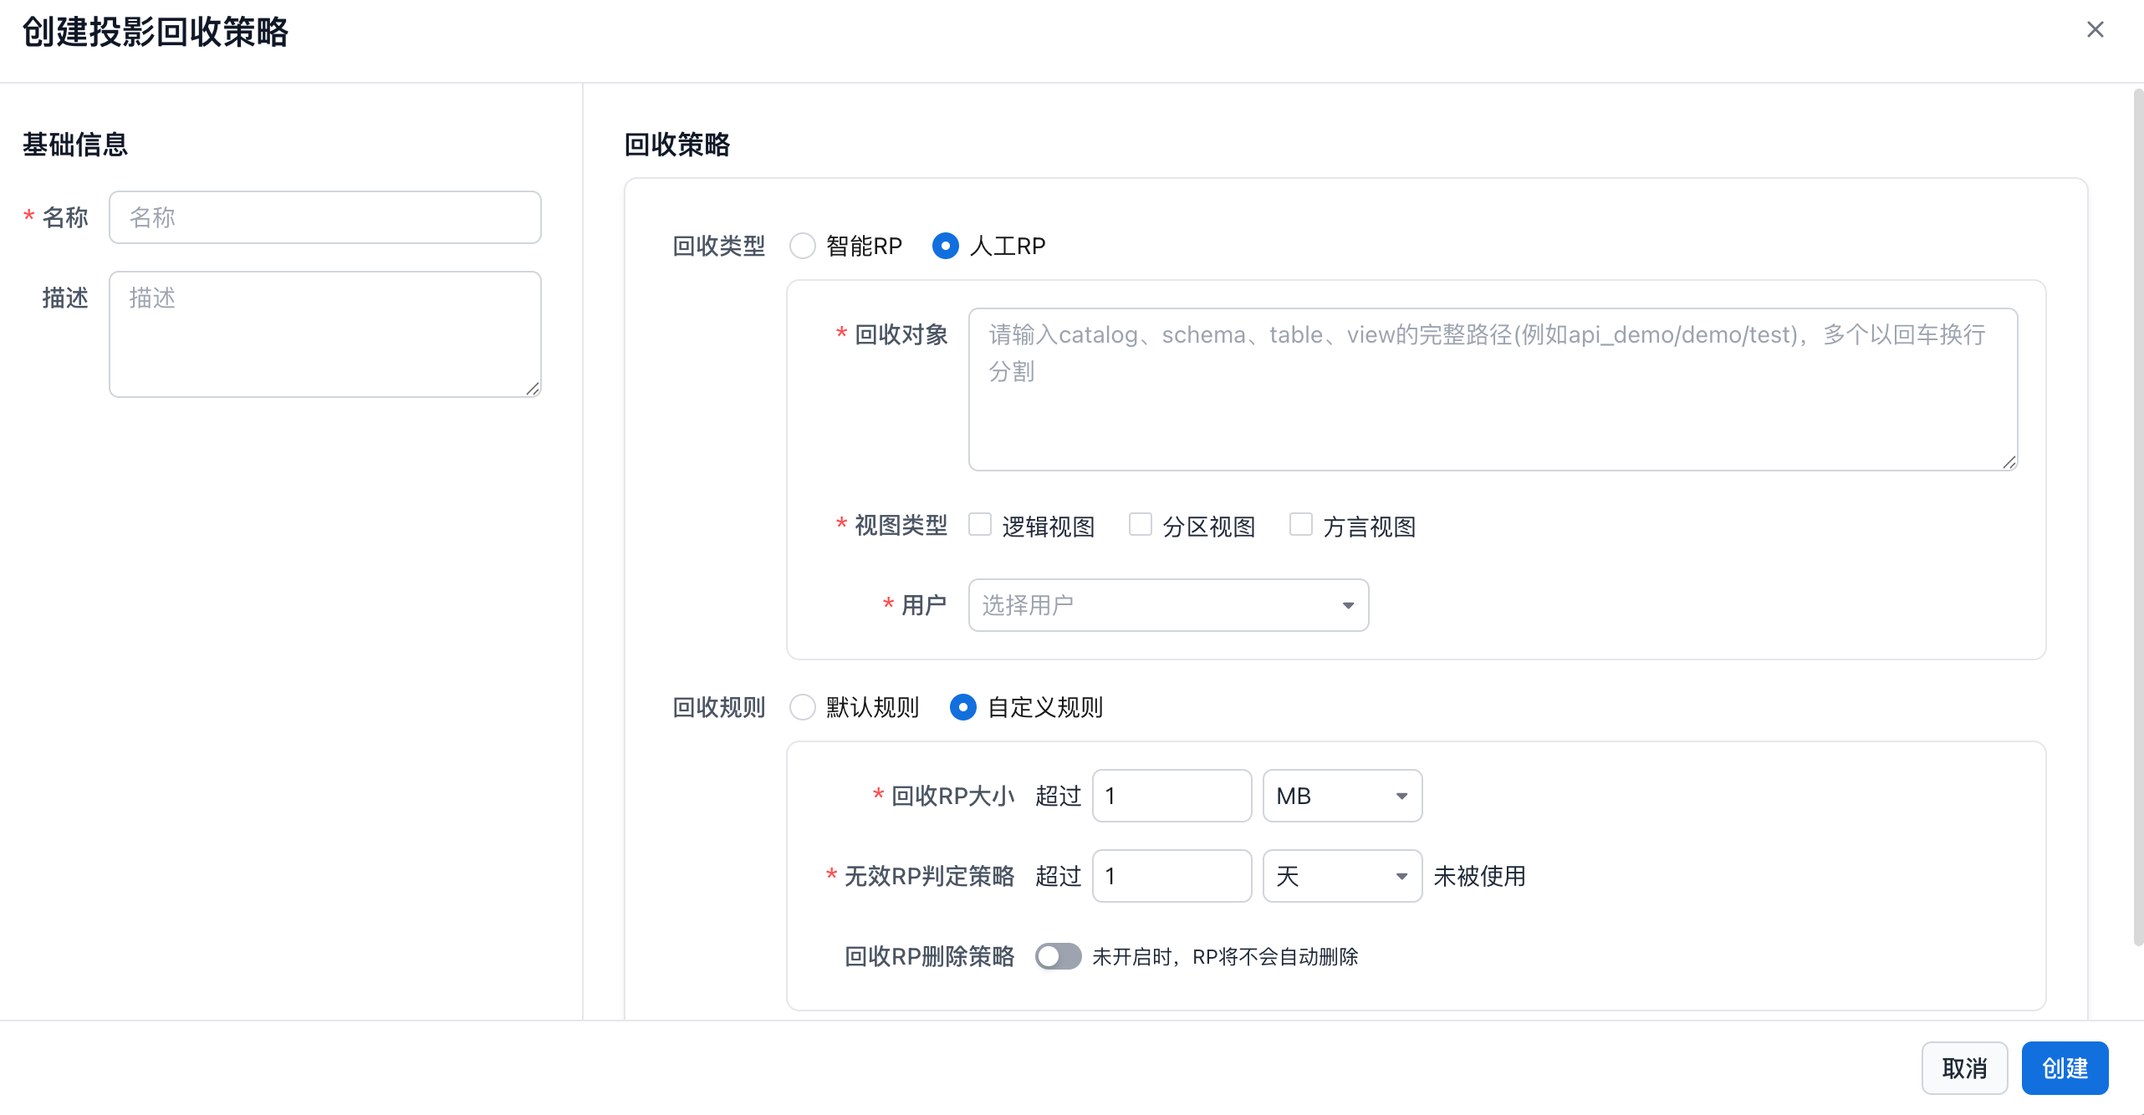
Task: Close the create strategy dialog
Action: pos(2094,30)
